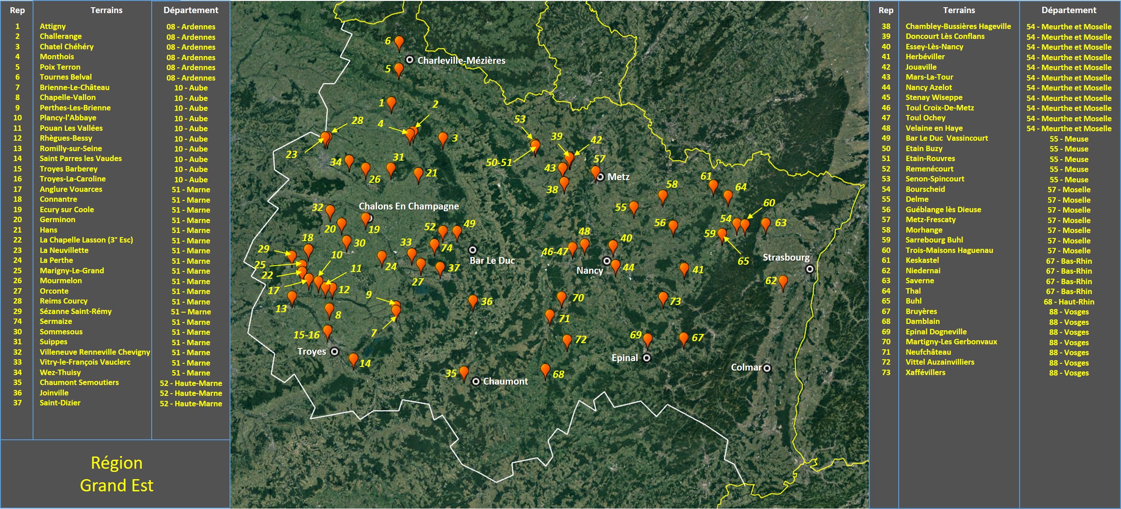The image size is (1121, 509).
Task: Click the Chambley-Bussières Hageville entry
Action: pyautogui.click(x=958, y=26)
